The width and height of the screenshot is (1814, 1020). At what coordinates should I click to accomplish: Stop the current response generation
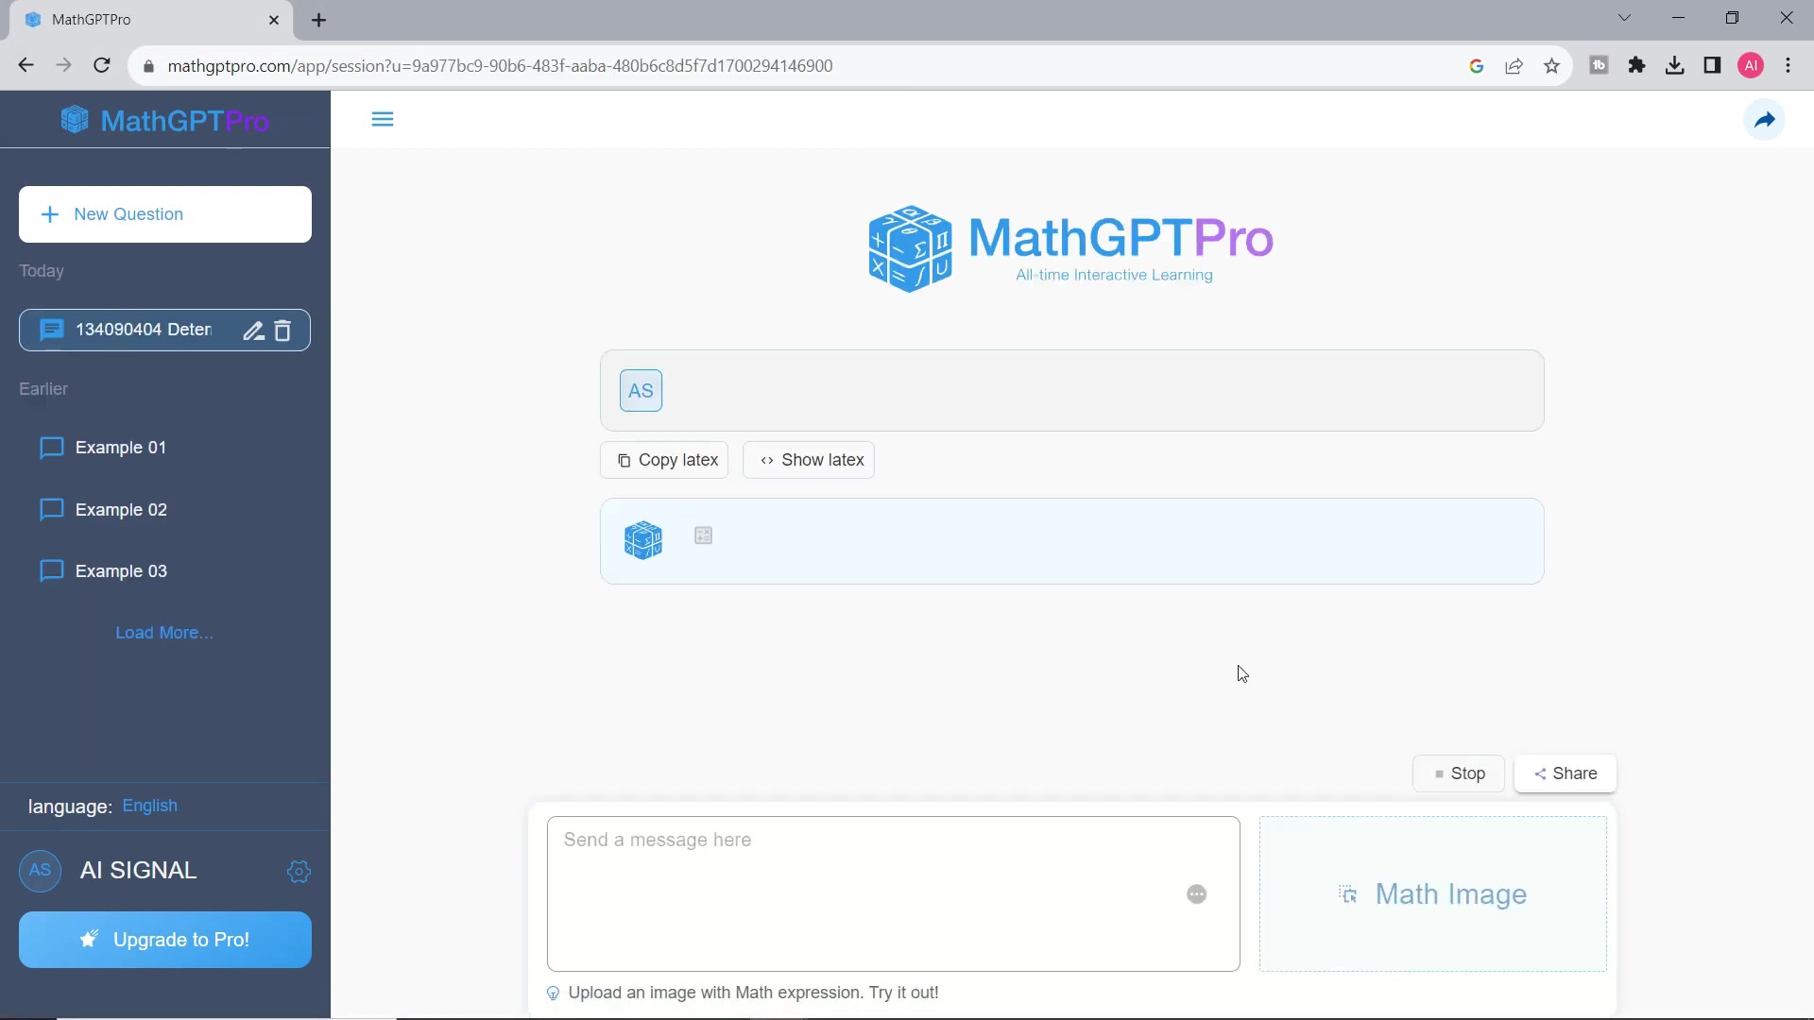pos(1459,773)
